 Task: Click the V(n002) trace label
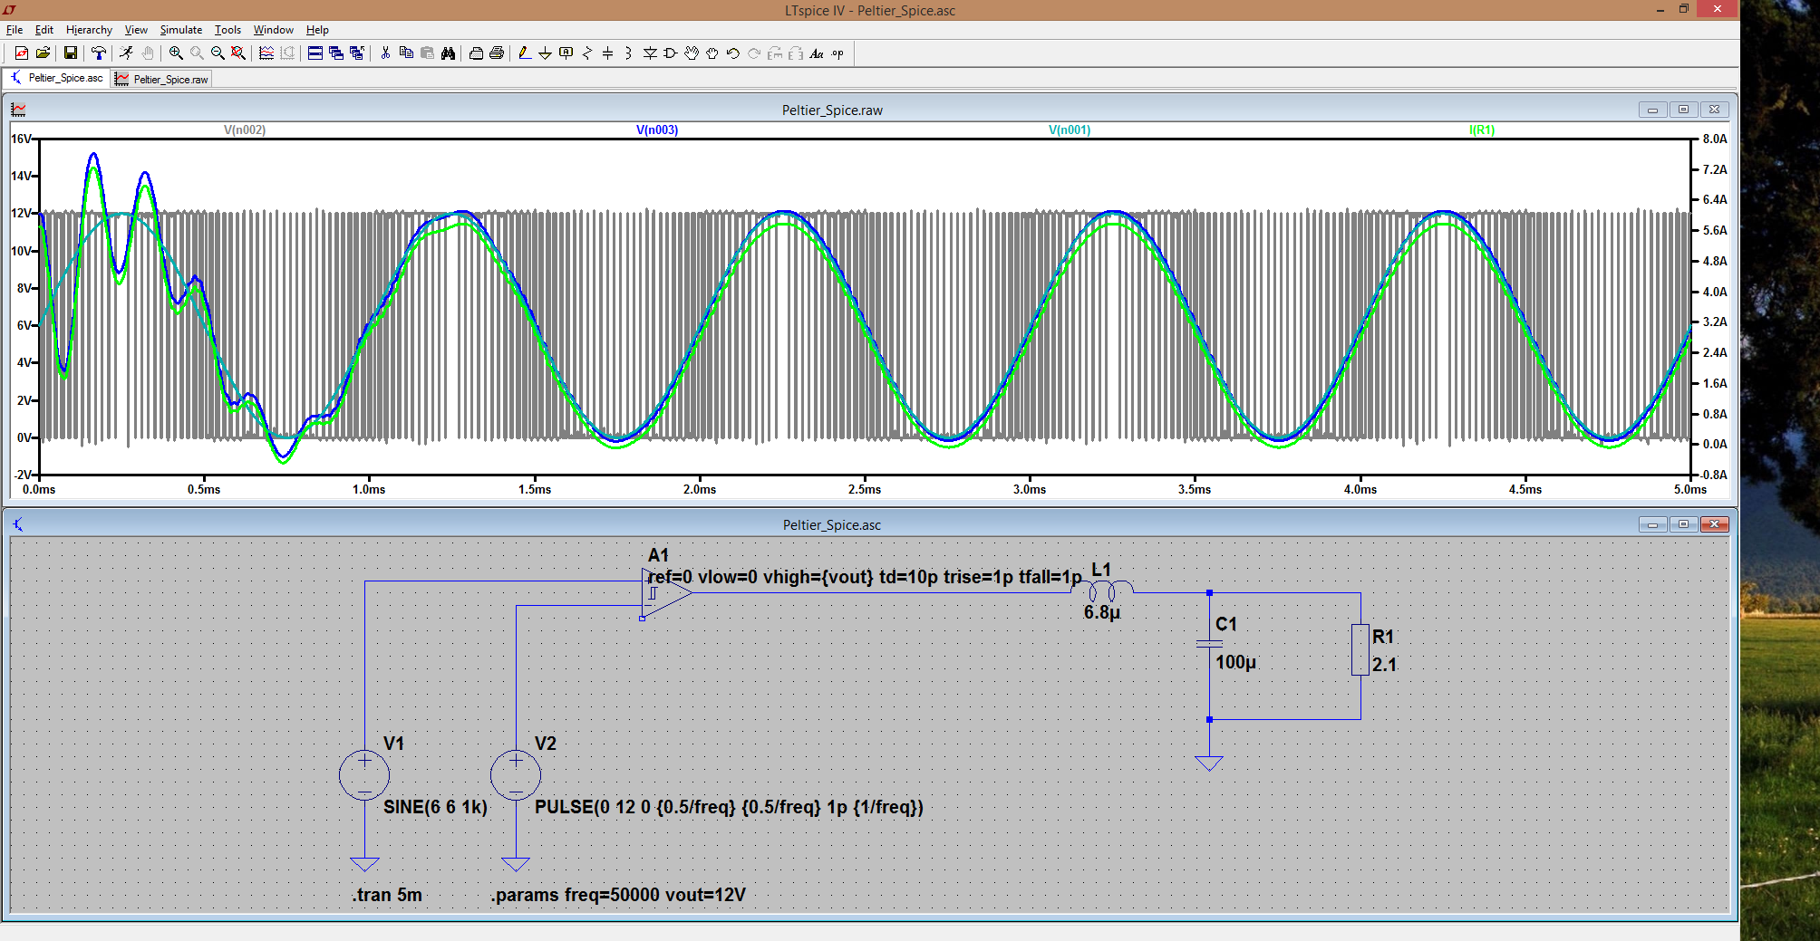(x=245, y=130)
